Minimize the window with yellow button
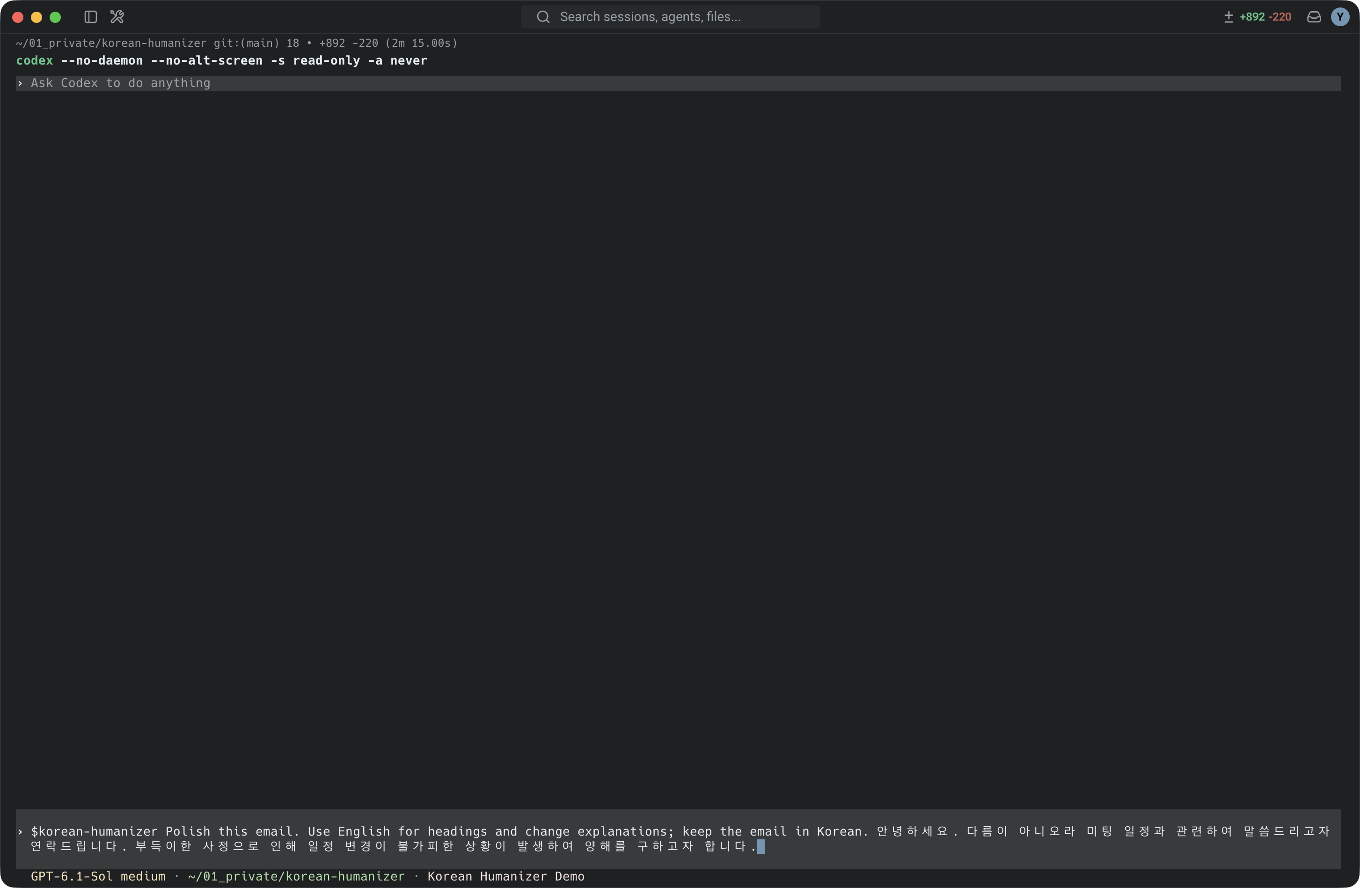This screenshot has width=1360, height=888. (x=37, y=17)
